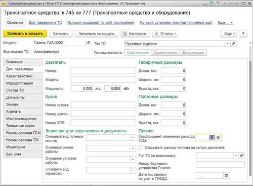Open the Еще menu button in the command bar
253x186 pixels.
point(229,33)
